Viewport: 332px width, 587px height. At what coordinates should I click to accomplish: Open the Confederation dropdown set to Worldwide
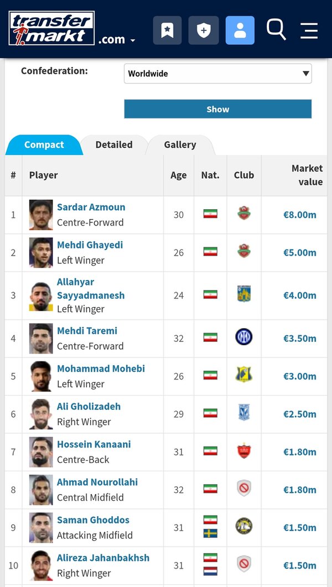(x=217, y=73)
